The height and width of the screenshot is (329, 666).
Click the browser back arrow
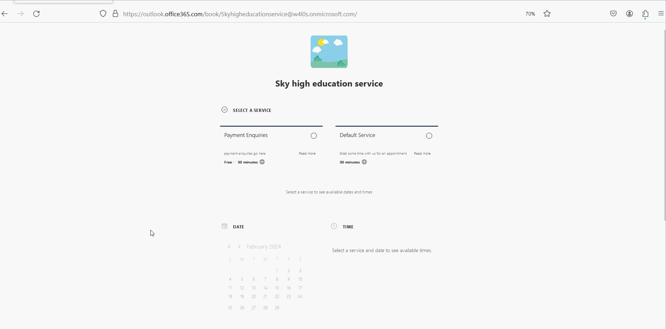click(5, 14)
